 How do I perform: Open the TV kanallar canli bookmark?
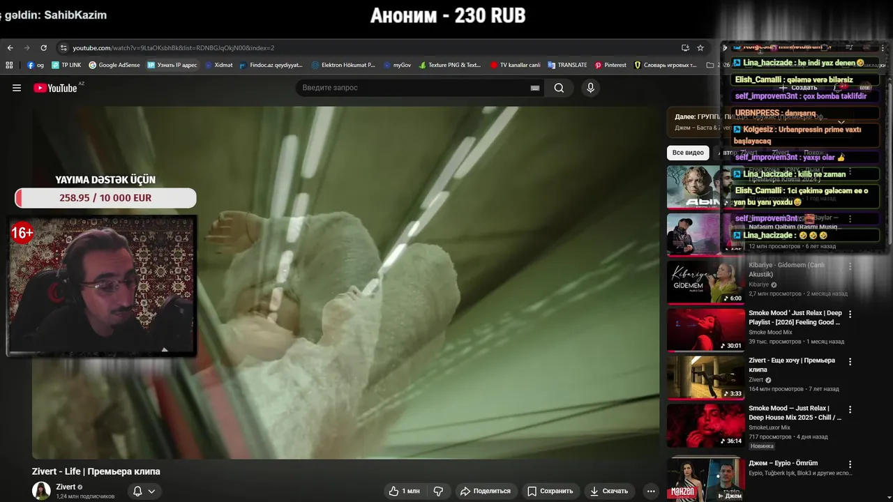516,65
